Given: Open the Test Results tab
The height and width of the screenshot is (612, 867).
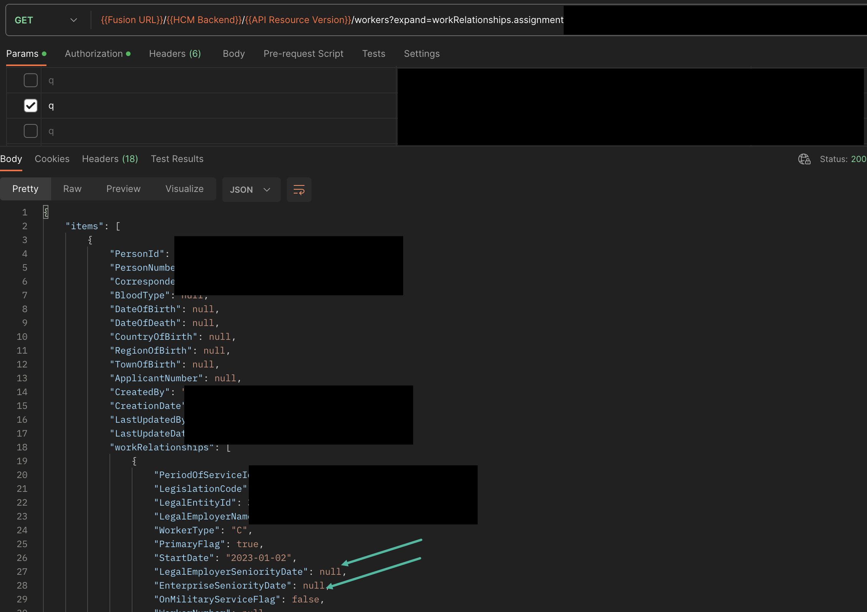Looking at the screenshot, I should (177, 159).
